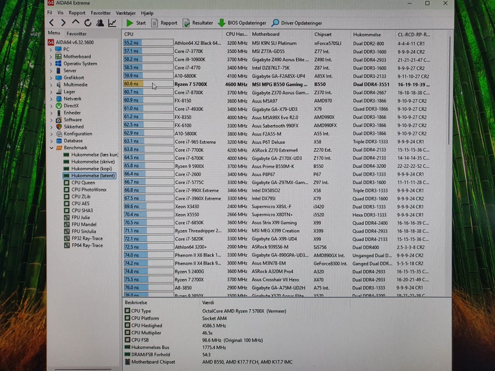Image resolution: width=495 pixels, height=371 pixels.
Task: Go forward with the right arrow toolbar icon
Action: pos(63,23)
